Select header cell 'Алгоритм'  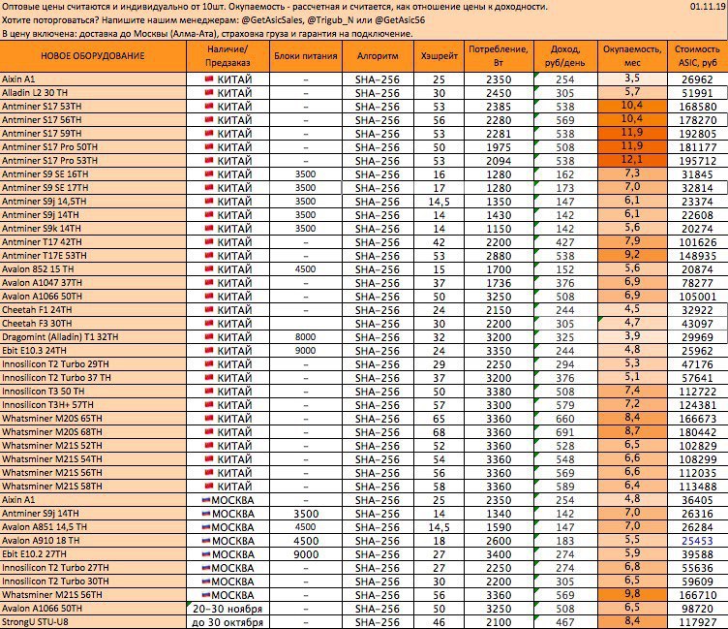point(378,56)
